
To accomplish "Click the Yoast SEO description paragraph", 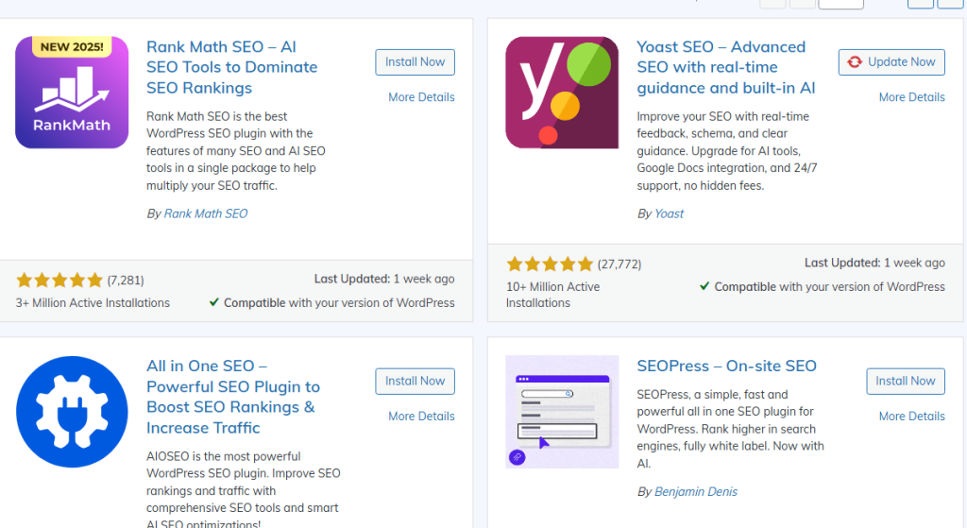I will (x=727, y=151).
